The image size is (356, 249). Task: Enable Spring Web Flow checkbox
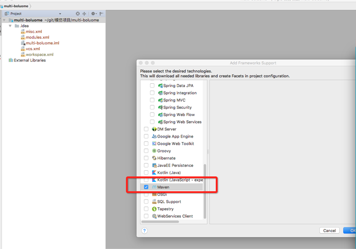click(152, 115)
